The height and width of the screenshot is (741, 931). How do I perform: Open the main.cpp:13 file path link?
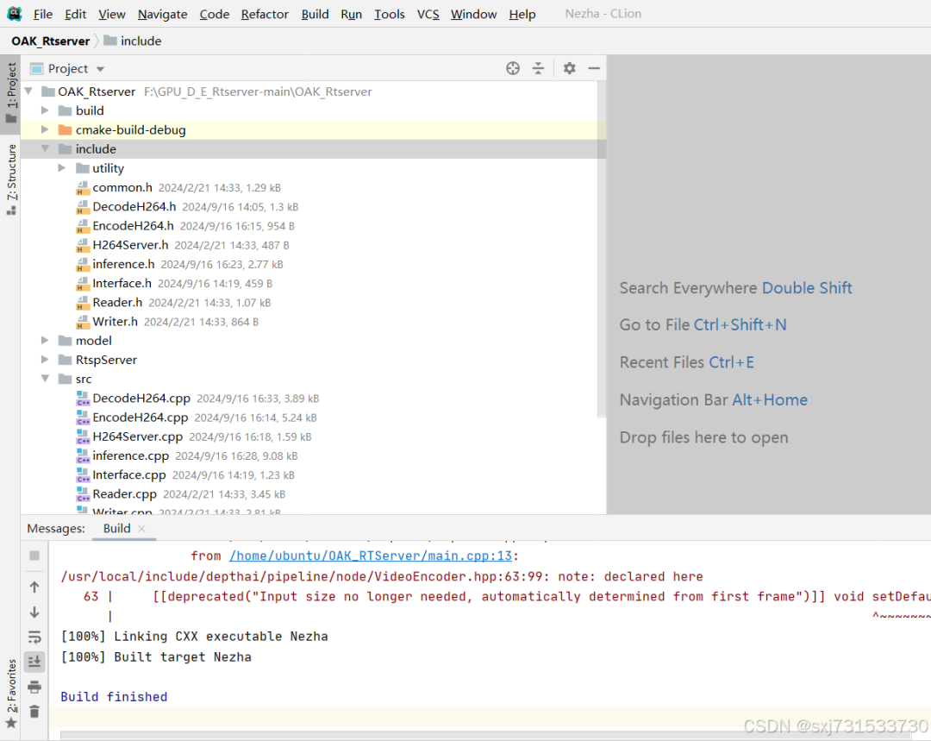[x=371, y=556]
